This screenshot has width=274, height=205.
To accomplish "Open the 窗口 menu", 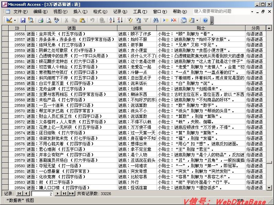I will (160, 12).
